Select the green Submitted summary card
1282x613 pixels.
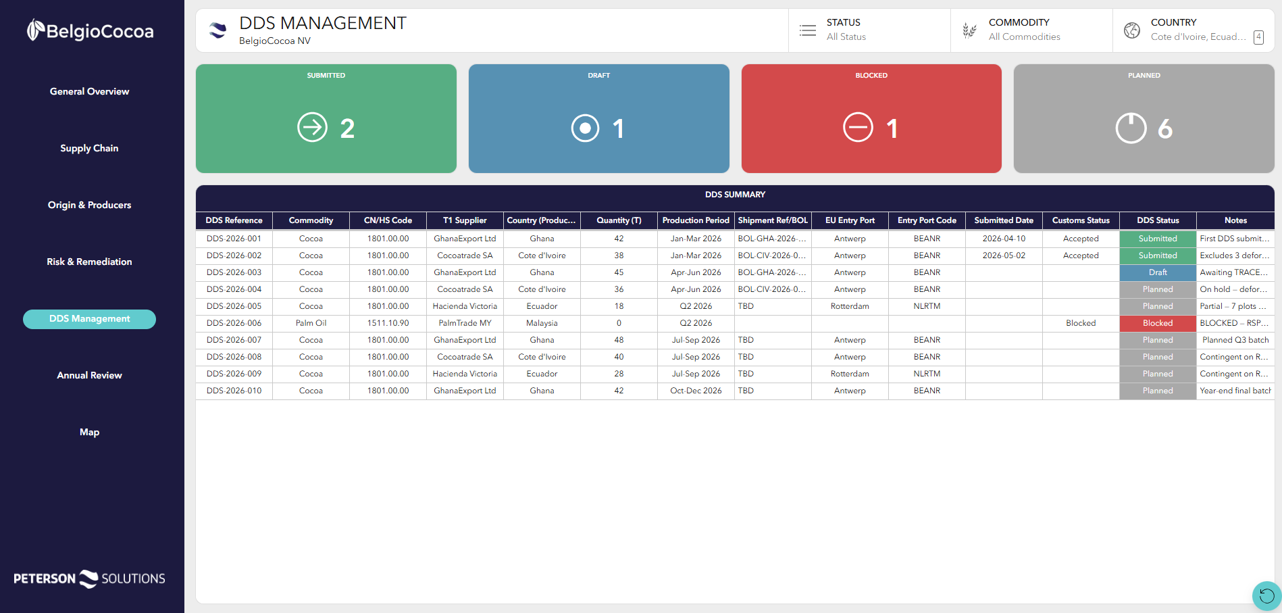click(x=326, y=118)
